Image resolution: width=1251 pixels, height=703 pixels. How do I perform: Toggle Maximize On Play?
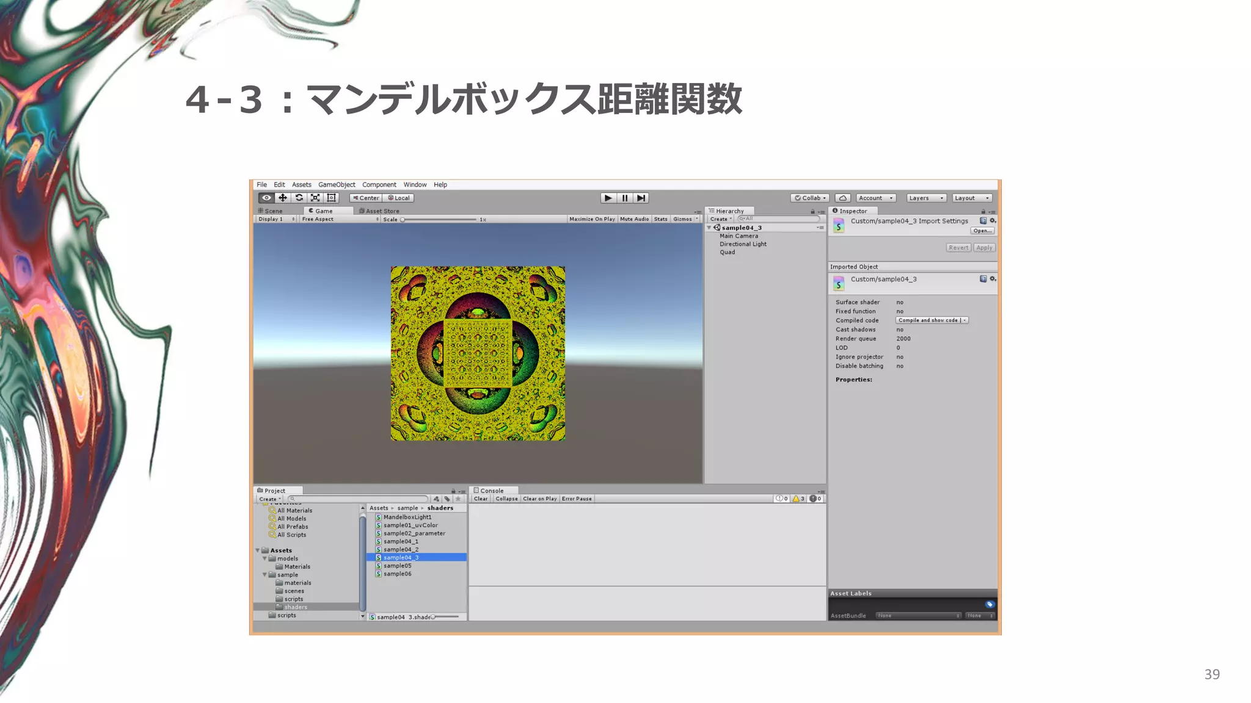(592, 219)
